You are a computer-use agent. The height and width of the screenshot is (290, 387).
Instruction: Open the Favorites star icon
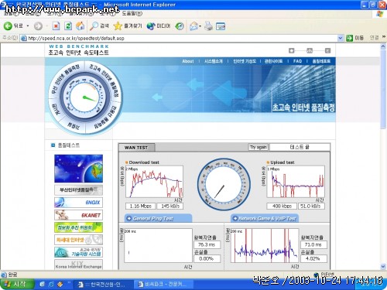[118, 26]
